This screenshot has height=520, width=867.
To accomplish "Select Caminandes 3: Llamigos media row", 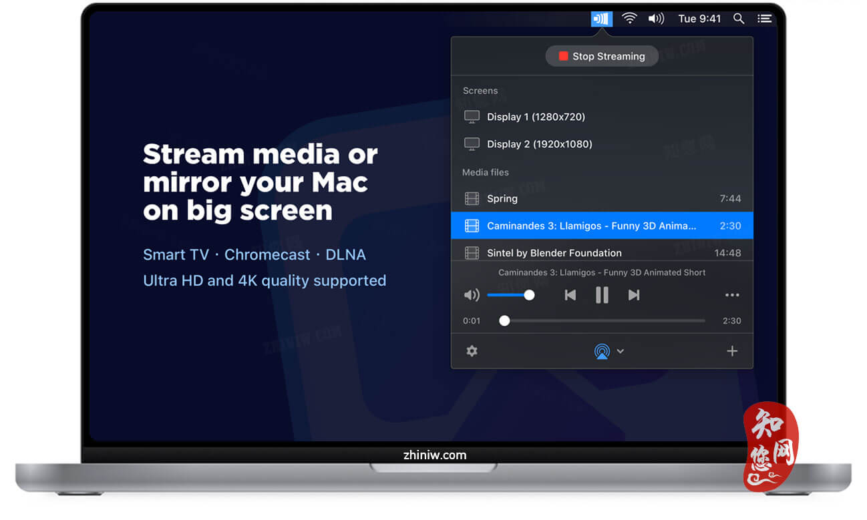I will click(x=602, y=226).
